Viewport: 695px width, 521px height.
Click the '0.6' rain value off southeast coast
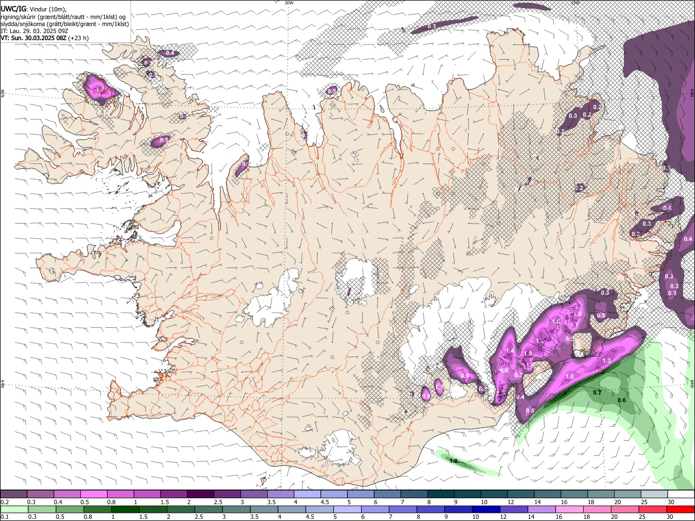(x=622, y=401)
